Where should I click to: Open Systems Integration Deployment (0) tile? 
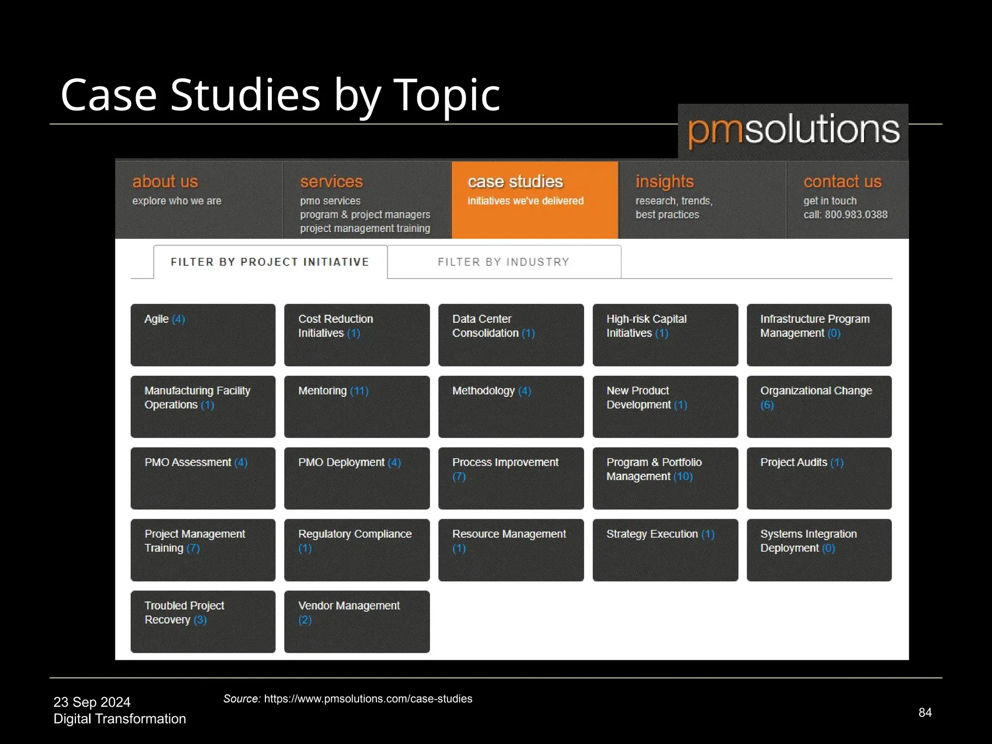(x=819, y=550)
